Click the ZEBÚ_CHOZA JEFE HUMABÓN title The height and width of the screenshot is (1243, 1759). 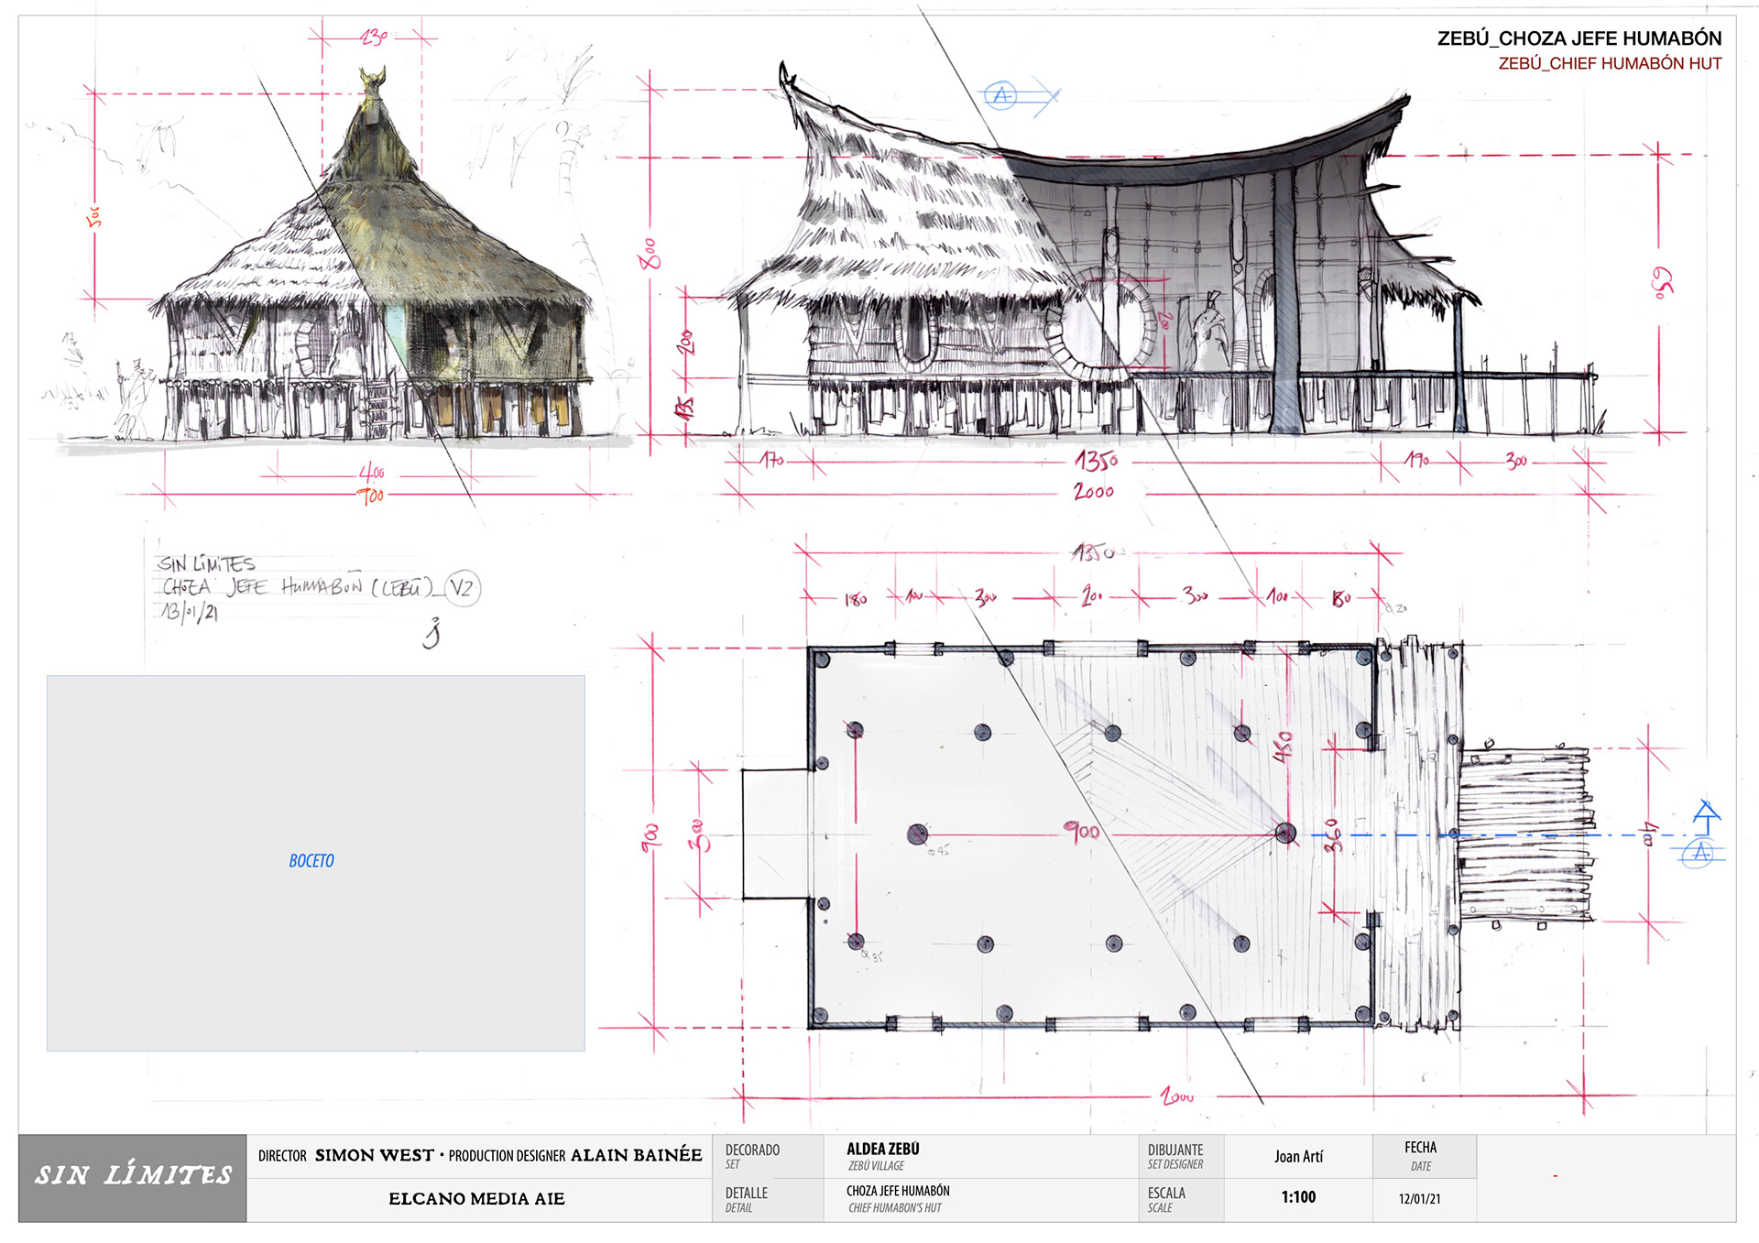pos(1579,38)
